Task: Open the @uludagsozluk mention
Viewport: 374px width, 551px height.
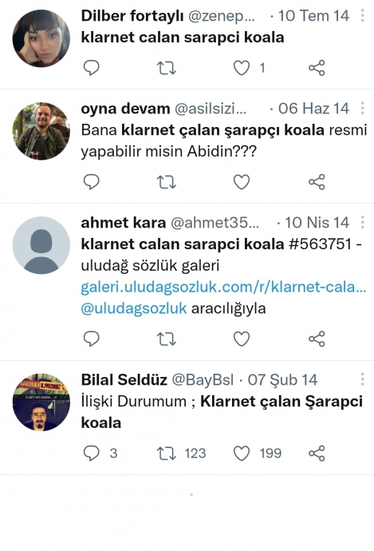Action: [134, 308]
